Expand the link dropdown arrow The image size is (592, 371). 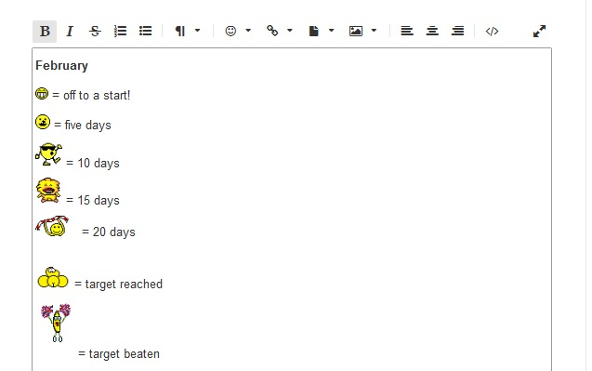pyautogui.click(x=290, y=31)
